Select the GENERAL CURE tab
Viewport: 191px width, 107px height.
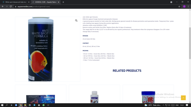(x=46, y=2)
